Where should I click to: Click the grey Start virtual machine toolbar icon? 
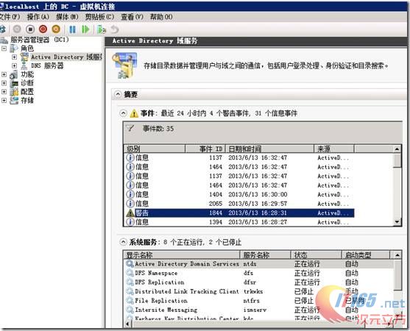(17, 29)
